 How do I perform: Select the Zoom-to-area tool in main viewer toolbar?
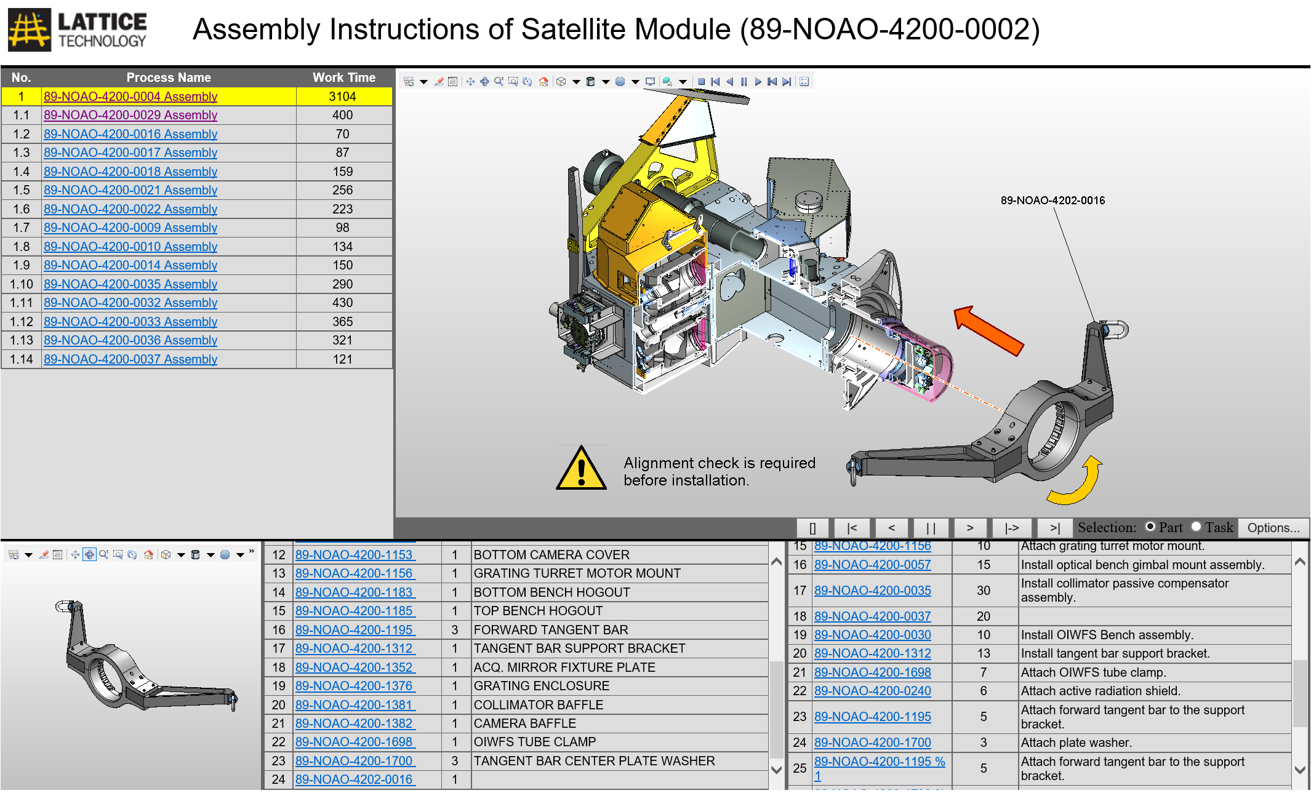coord(513,81)
